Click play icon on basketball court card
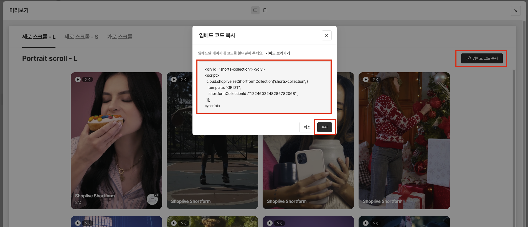Viewport: 528px width, 227px height. 174,79
